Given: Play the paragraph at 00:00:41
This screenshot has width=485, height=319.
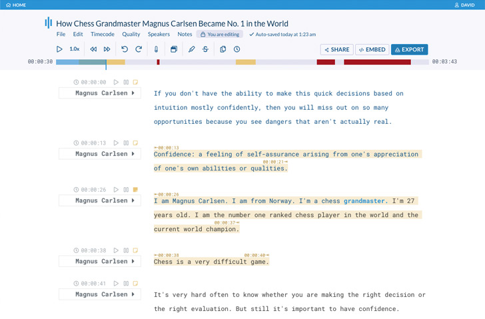Looking at the screenshot, I should pyautogui.click(x=116, y=284).
